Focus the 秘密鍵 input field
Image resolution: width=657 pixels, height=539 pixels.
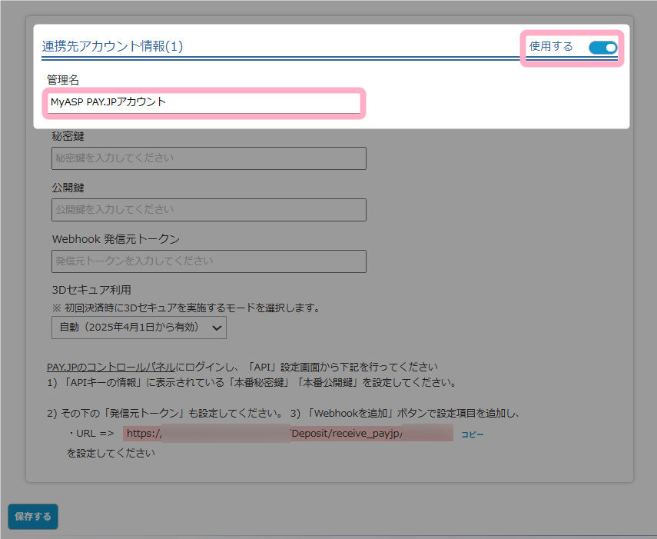pyautogui.click(x=208, y=158)
